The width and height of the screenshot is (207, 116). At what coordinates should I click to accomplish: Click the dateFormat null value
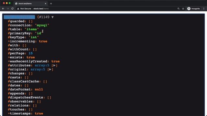39,90
